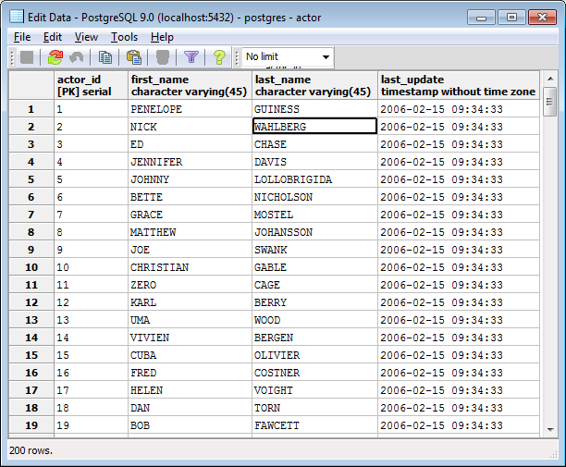Click the last_update column header
Screen dimensions: 566x467
[x=459, y=86]
